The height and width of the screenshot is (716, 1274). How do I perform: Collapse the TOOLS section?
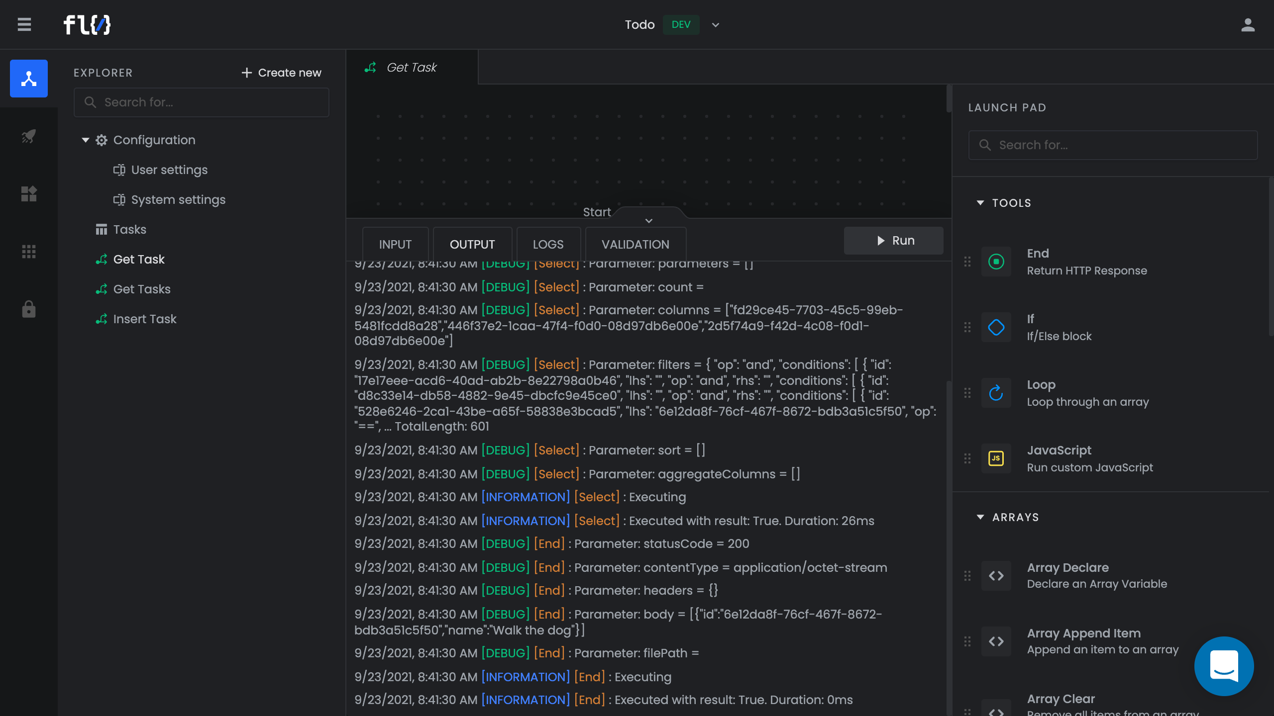coord(980,203)
